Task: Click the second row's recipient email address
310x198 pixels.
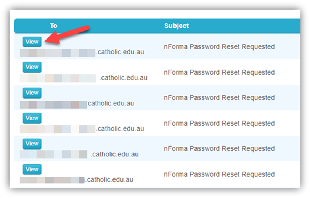Action: coord(84,78)
